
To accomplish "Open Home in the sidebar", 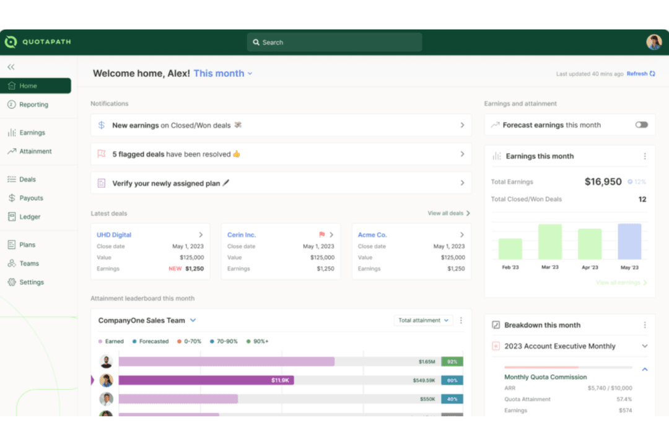I will (x=35, y=85).
